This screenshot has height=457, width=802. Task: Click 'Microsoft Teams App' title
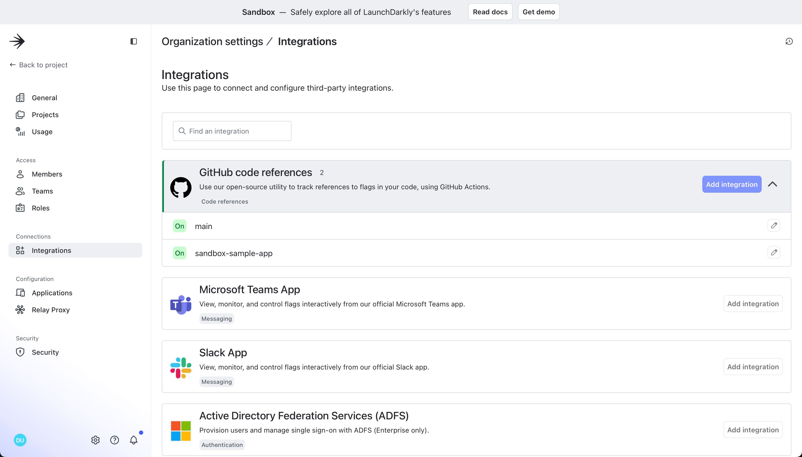tap(250, 289)
